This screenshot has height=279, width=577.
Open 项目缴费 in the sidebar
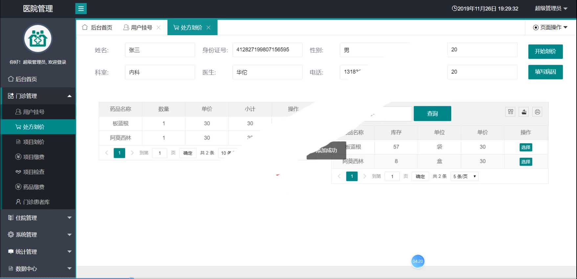(x=33, y=157)
